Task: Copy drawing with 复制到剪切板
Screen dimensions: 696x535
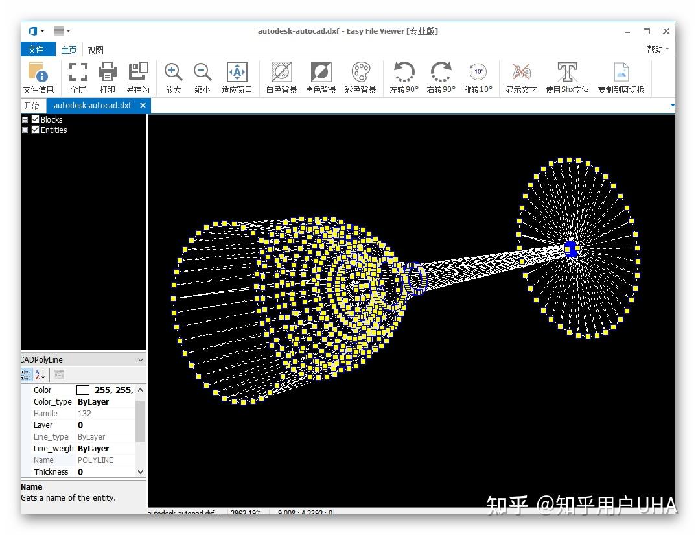Action: pos(621,78)
